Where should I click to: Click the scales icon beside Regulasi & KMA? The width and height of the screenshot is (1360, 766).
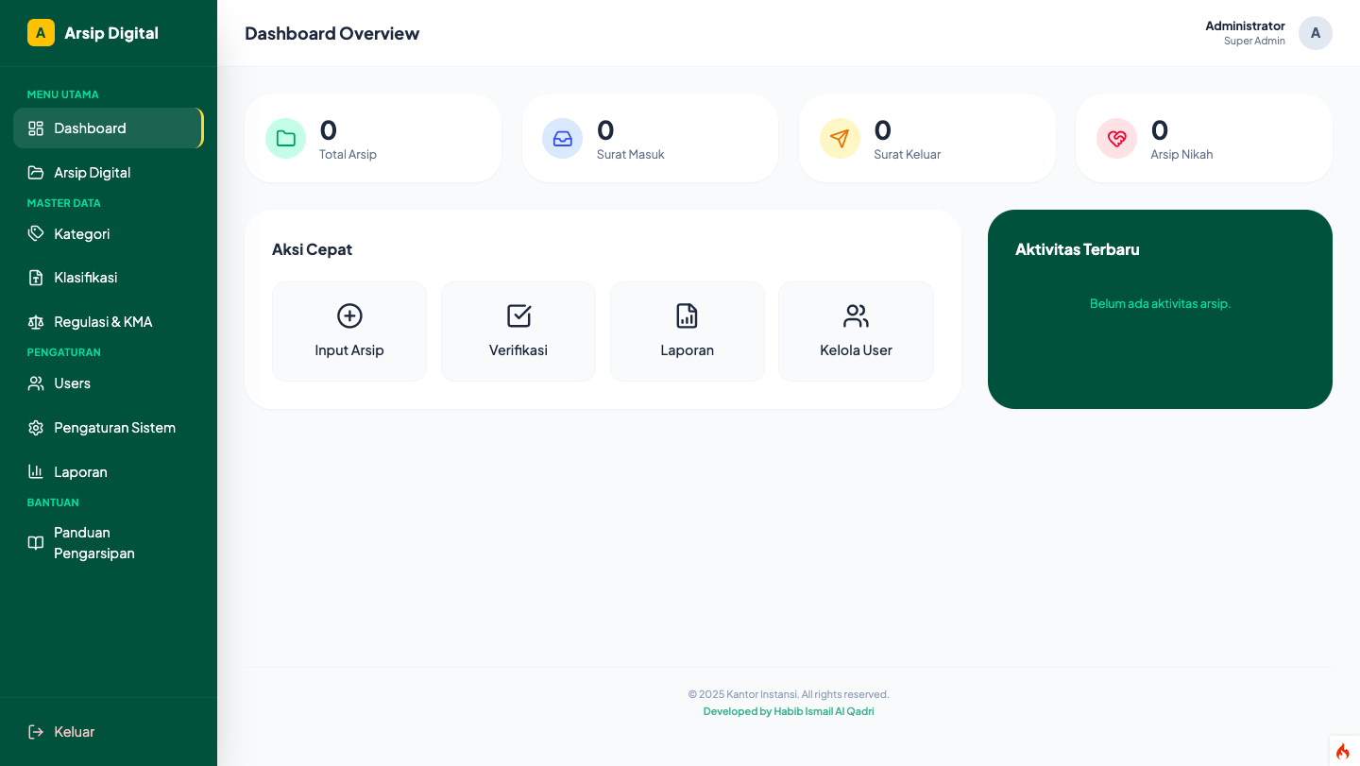35,322
